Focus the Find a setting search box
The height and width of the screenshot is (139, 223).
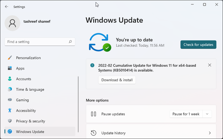[36, 42]
